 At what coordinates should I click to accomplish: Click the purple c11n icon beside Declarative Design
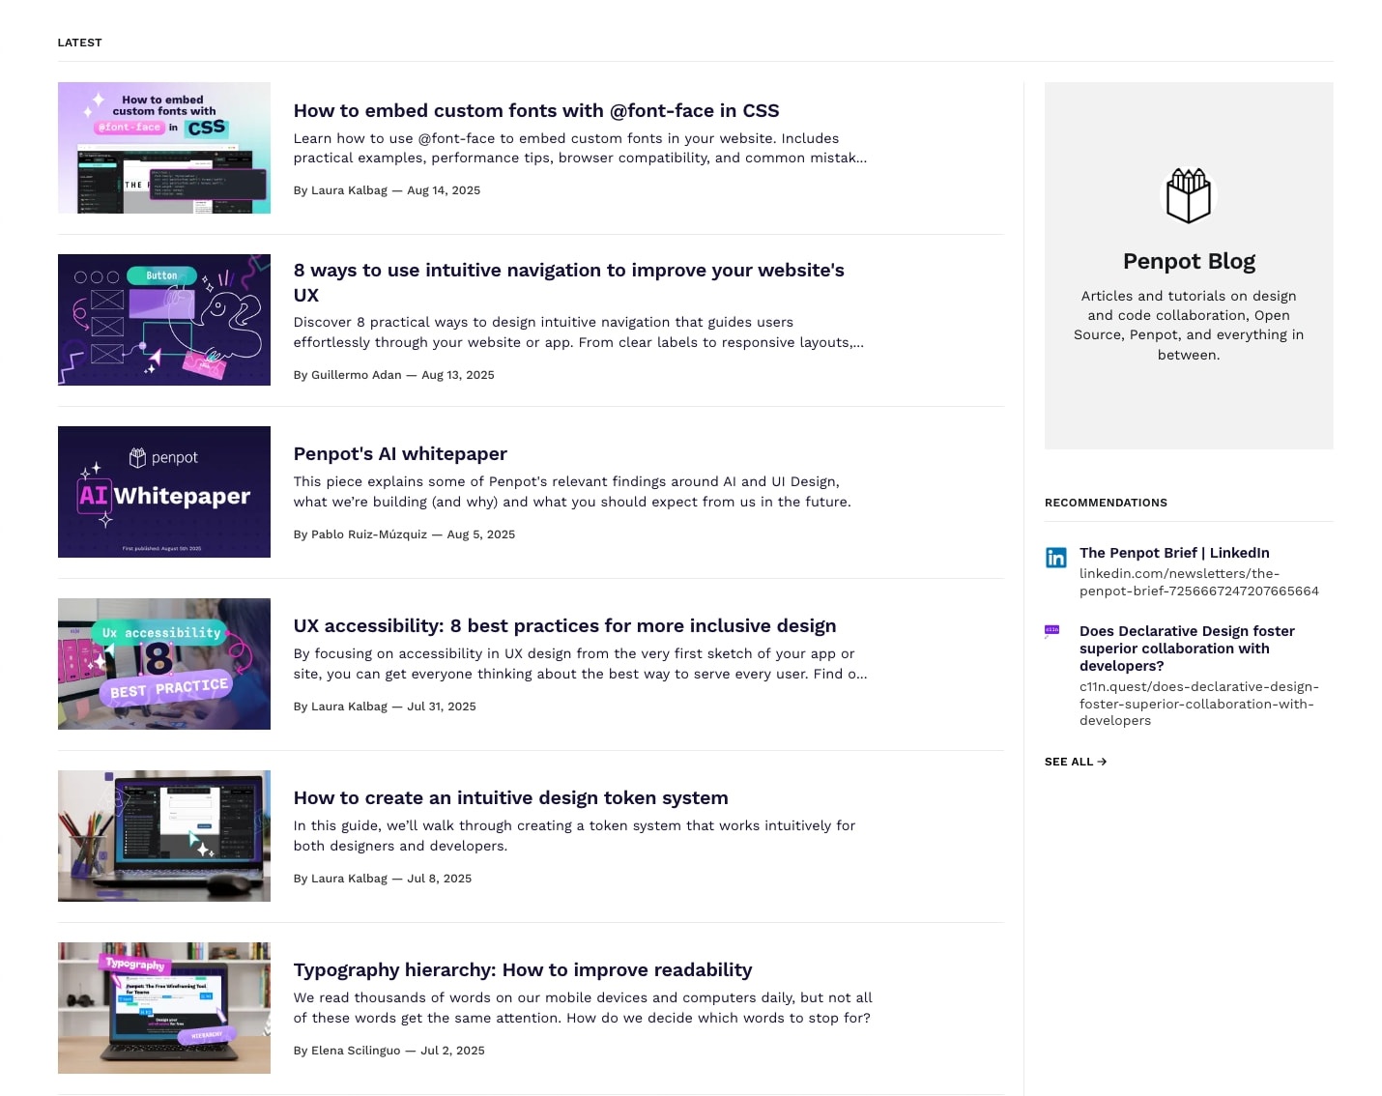pyautogui.click(x=1052, y=630)
